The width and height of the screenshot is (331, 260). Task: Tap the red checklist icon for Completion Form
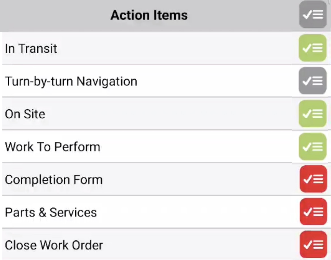(313, 179)
